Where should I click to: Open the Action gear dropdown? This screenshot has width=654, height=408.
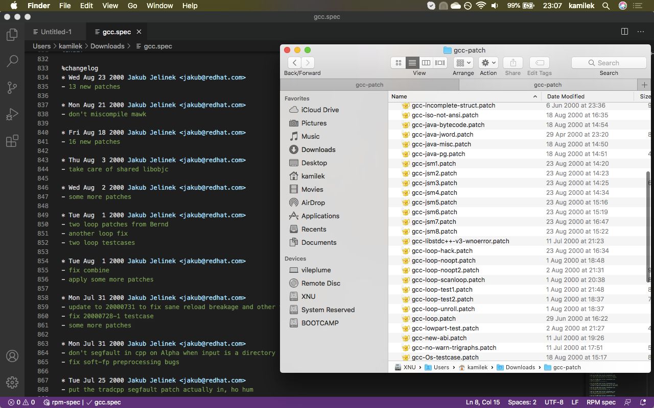point(488,63)
